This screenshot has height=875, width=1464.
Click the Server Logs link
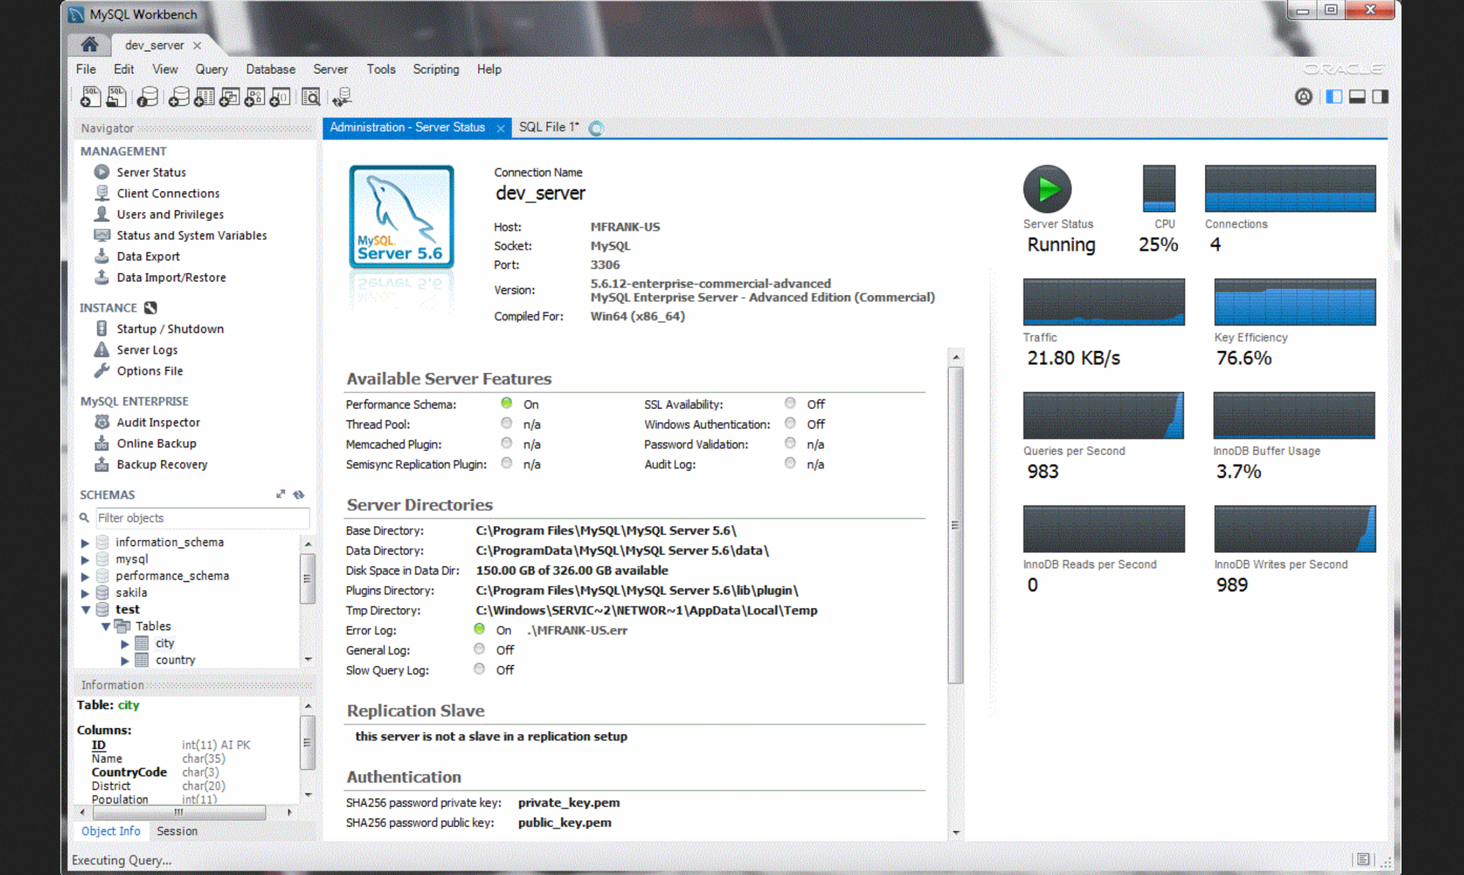click(x=147, y=350)
